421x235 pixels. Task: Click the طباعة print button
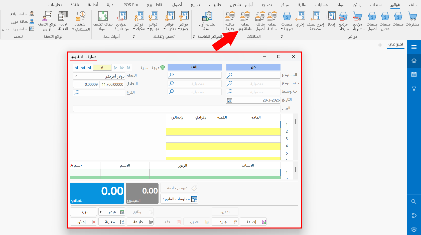pos(140,222)
